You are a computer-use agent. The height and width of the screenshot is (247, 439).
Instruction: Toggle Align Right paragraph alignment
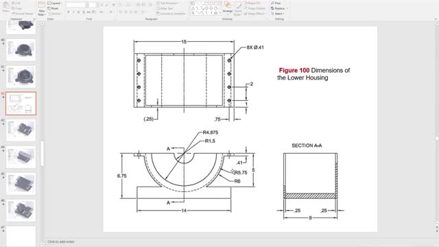pyautogui.click(x=131, y=12)
